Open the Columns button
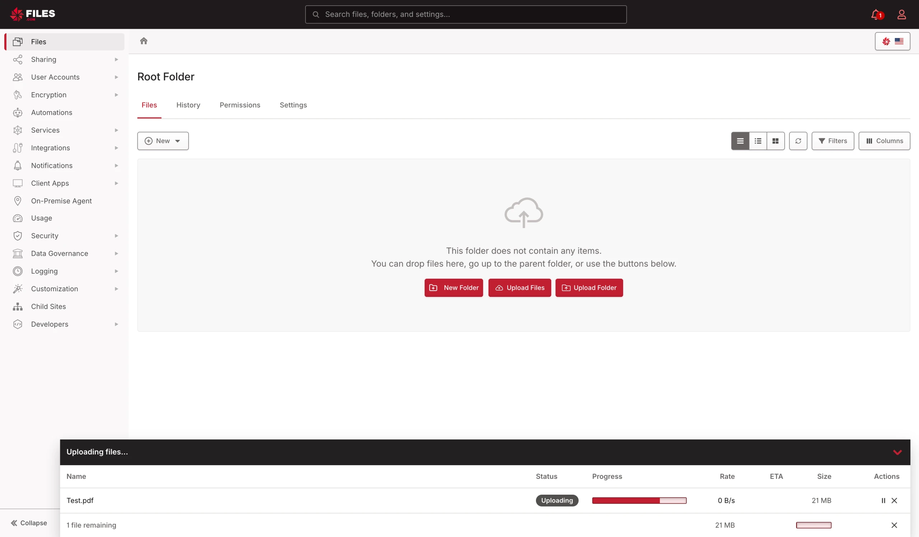Screen dimensions: 919x537 pos(884,141)
